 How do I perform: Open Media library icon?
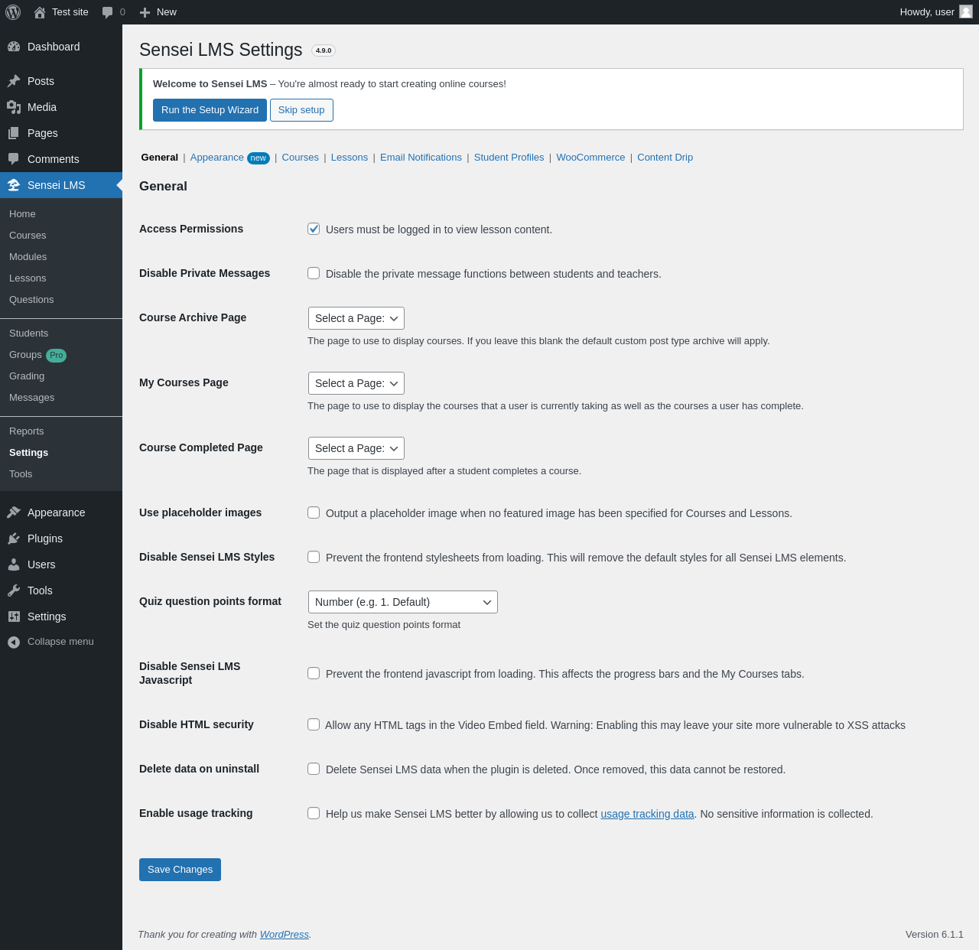tap(14, 107)
